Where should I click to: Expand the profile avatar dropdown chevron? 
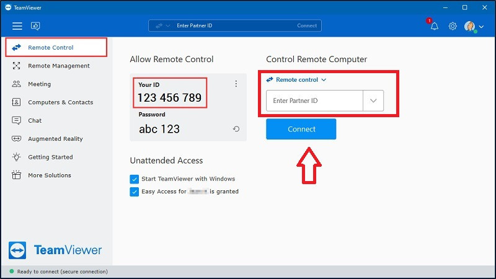(x=482, y=27)
